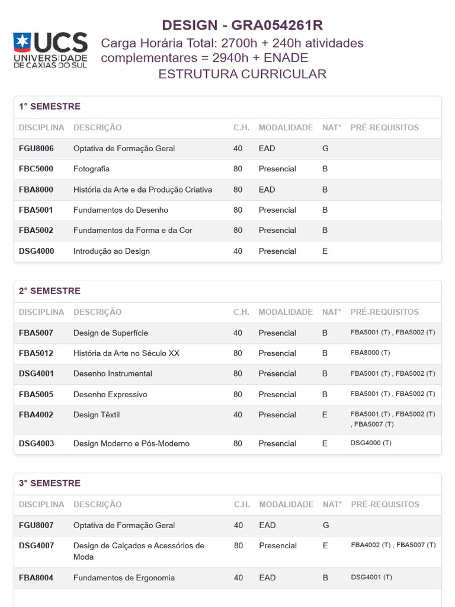The width and height of the screenshot is (455, 607).
Task: Click prerequisite FBA8000 (T) for FBA5012
Action: [x=370, y=353]
